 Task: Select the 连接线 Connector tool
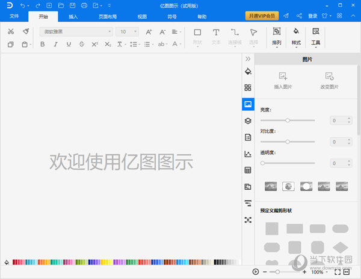point(235,37)
